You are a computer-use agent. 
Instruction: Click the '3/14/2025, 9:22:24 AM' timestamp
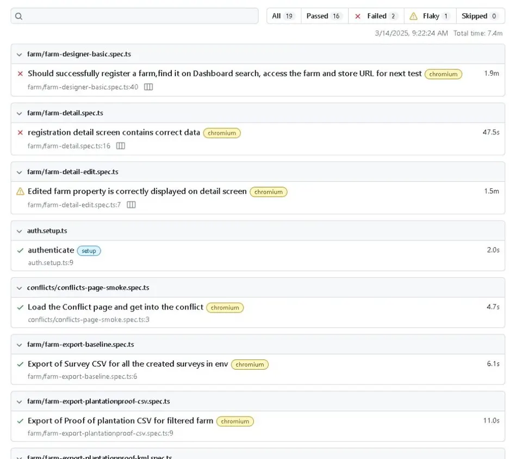point(411,33)
